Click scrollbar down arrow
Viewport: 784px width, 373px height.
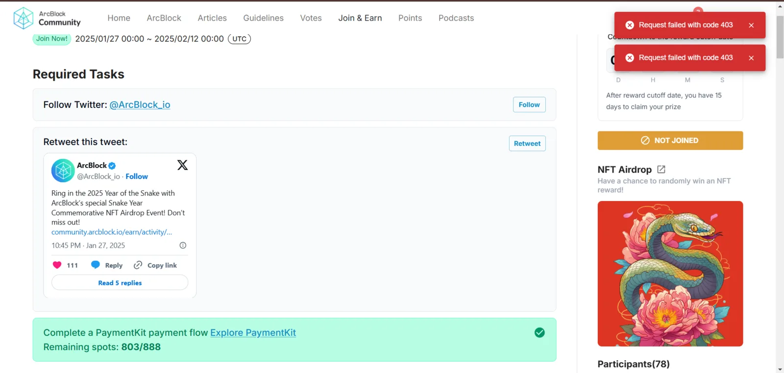click(780, 369)
